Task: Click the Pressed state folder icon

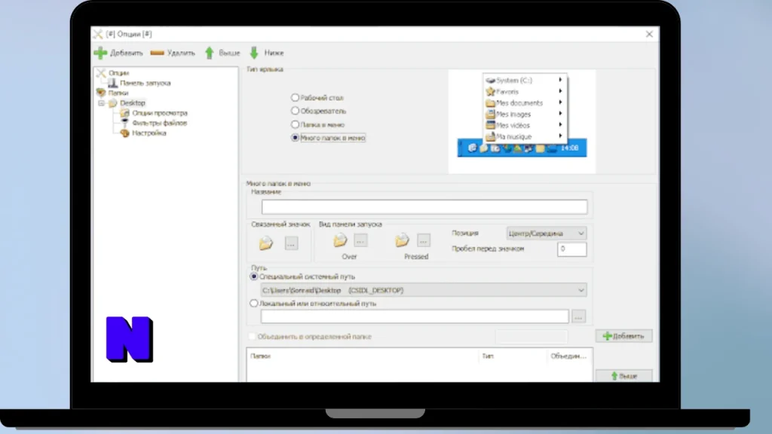Action: pyautogui.click(x=403, y=240)
